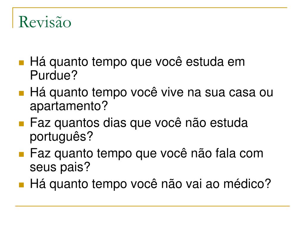Click the word 'apartamento?' in the second question
This screenshot has width=305, height=229.
coord(69,106)
